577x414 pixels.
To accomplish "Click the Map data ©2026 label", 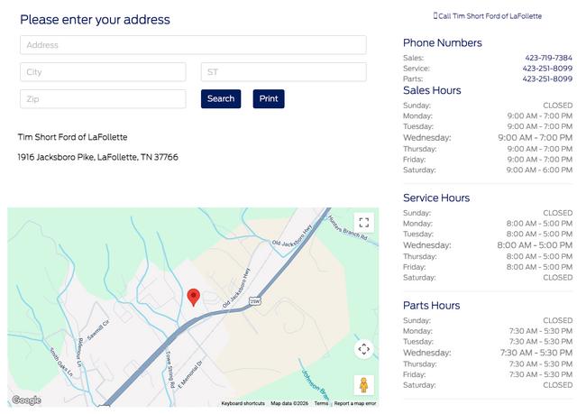I will click(289, 403).
